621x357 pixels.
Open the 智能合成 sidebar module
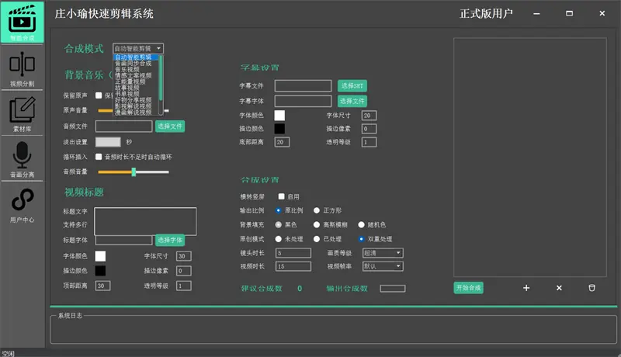pos(23,23)
